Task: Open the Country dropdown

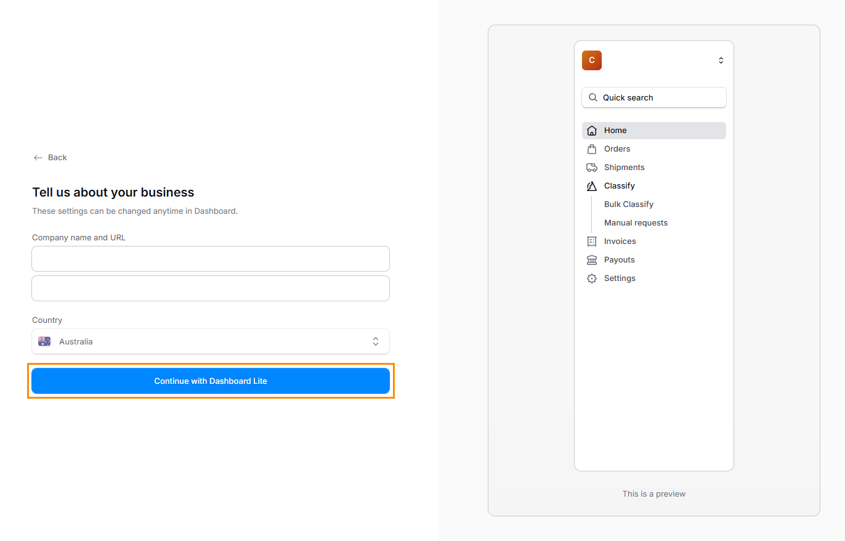Action: [210, 341]
